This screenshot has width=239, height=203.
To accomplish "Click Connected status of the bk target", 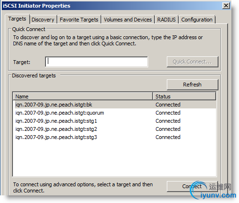I will [x=168, y=105].
